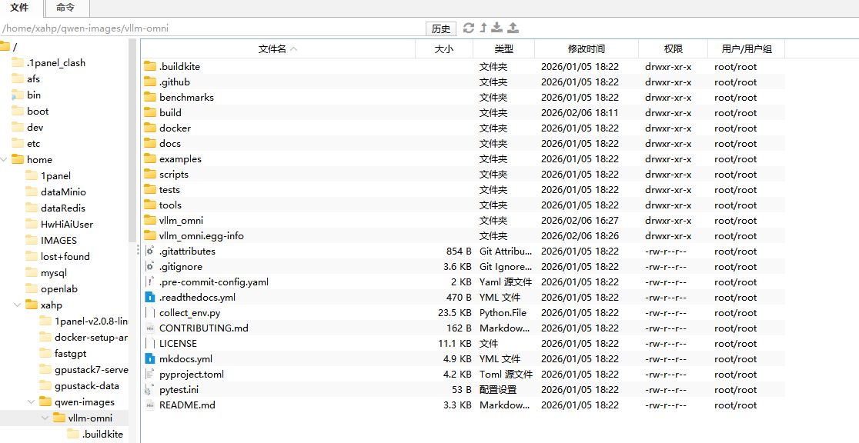This screenshot has height=443, width=859.
Task: Sort by 文件名 column header
Action: 278,48
